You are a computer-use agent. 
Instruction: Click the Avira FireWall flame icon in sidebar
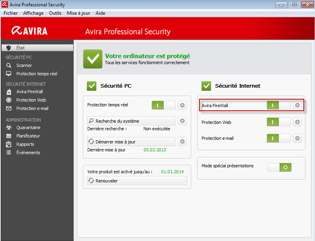[9, 92]
